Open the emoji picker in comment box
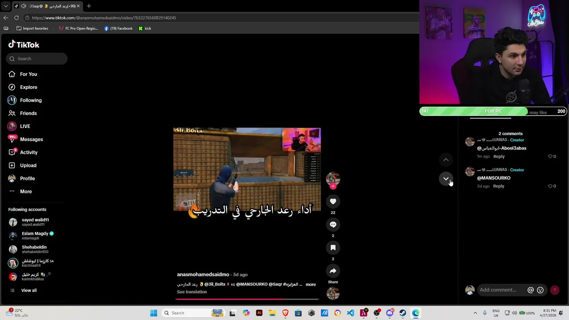Screen dimensions: 569x320 540,290
